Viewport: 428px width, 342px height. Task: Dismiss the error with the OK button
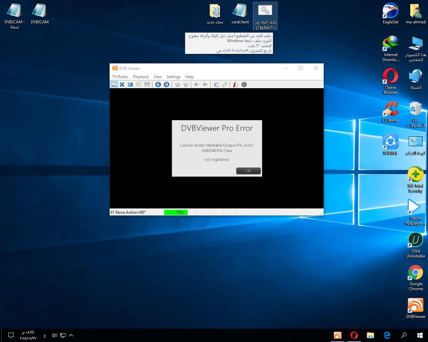(248, 171)
